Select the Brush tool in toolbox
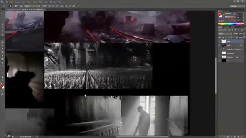Image resolution: width=246 pixels, height=138 pixels. [x=2, y=38]
